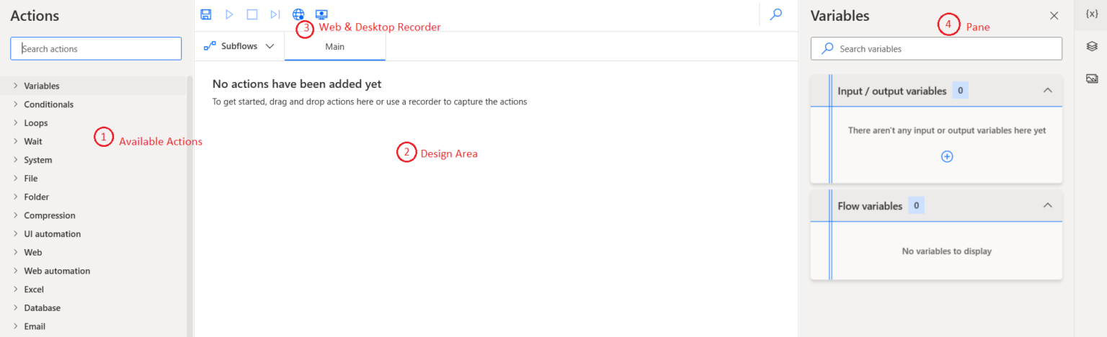Screen dimensions: 1107x337
Task: Run the flow with play icon
Action: tap(229, 14)
